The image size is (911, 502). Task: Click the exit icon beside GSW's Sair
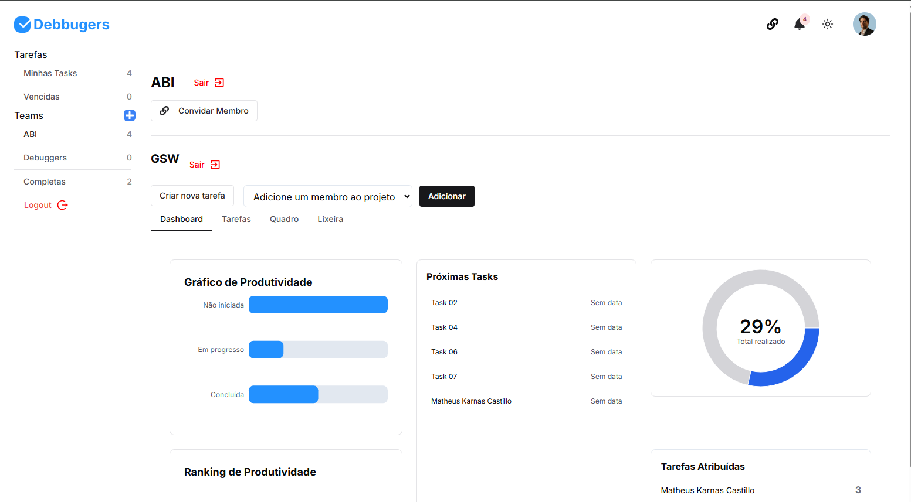click(x=215, y=165)
